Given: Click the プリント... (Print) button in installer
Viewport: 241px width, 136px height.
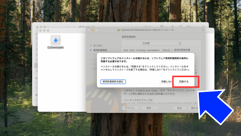Looking at the screenshot, I should pos(130,108).
